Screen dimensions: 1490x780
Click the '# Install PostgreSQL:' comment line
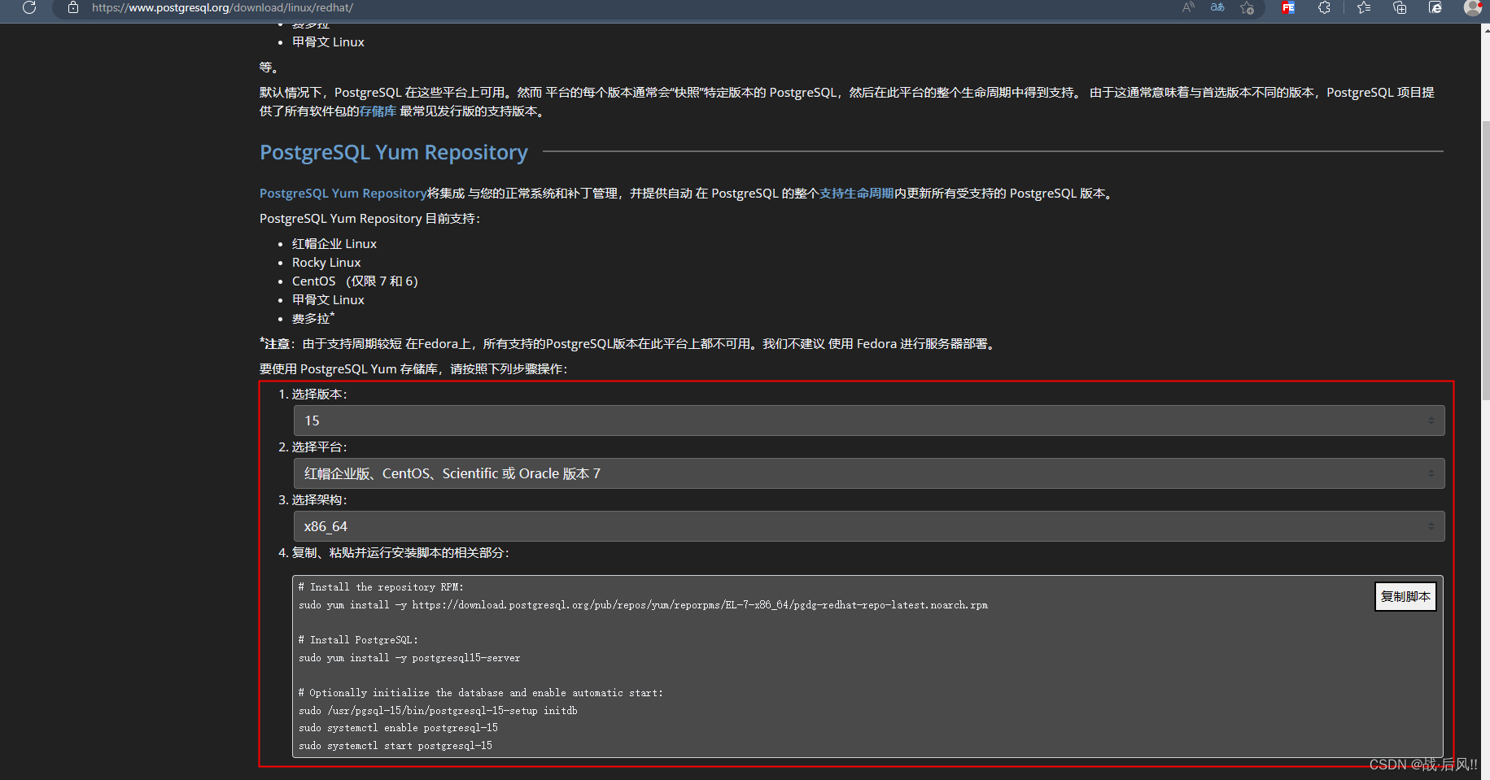coord(358,640)
